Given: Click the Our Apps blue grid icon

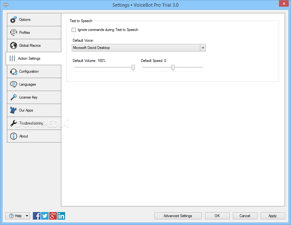Looking at the screenshot, I should (13, 110).
